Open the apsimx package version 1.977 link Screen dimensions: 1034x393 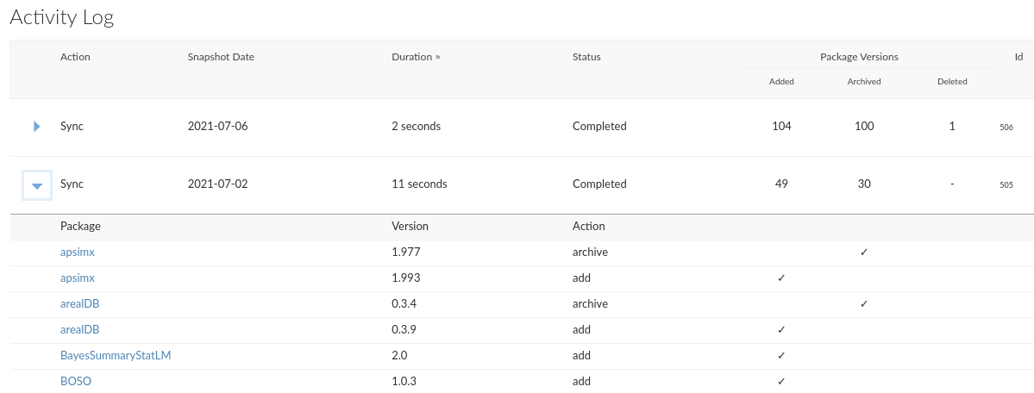coord(78,252)
